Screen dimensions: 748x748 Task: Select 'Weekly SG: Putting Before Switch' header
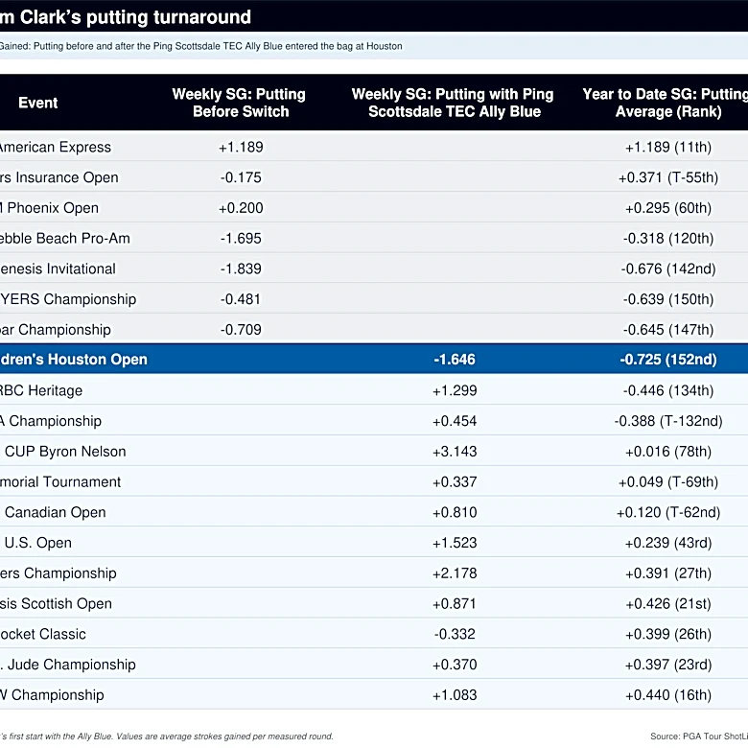[239, 103]
